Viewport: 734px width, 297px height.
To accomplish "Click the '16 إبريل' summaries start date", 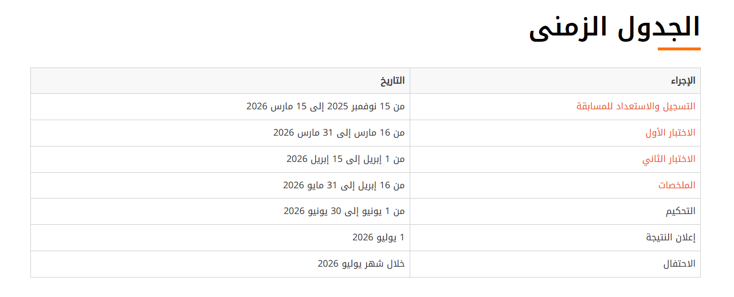I will [x=374, y=185].
